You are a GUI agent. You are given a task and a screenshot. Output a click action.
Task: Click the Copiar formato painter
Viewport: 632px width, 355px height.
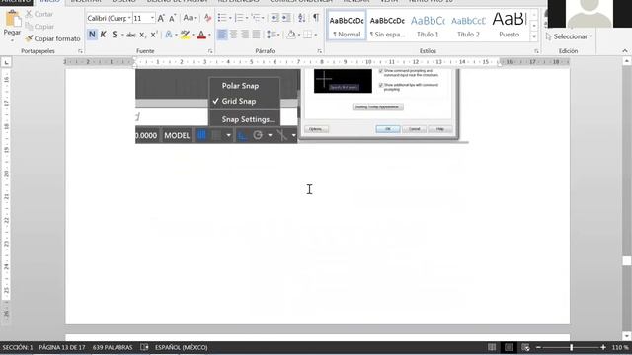pos(52,38)
